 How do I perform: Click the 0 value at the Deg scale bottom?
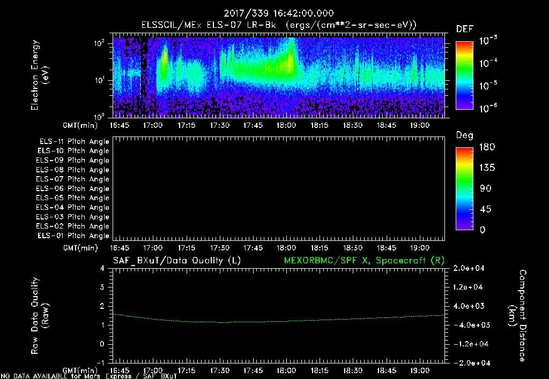483,230
